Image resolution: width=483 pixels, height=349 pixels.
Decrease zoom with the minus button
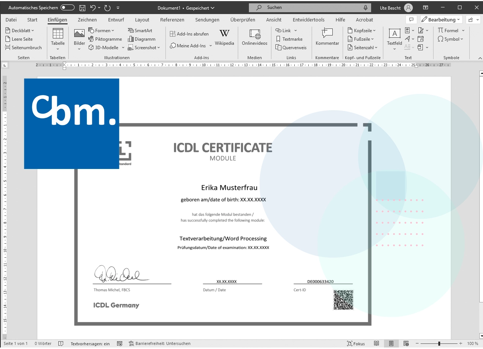[x=417, y=343]
